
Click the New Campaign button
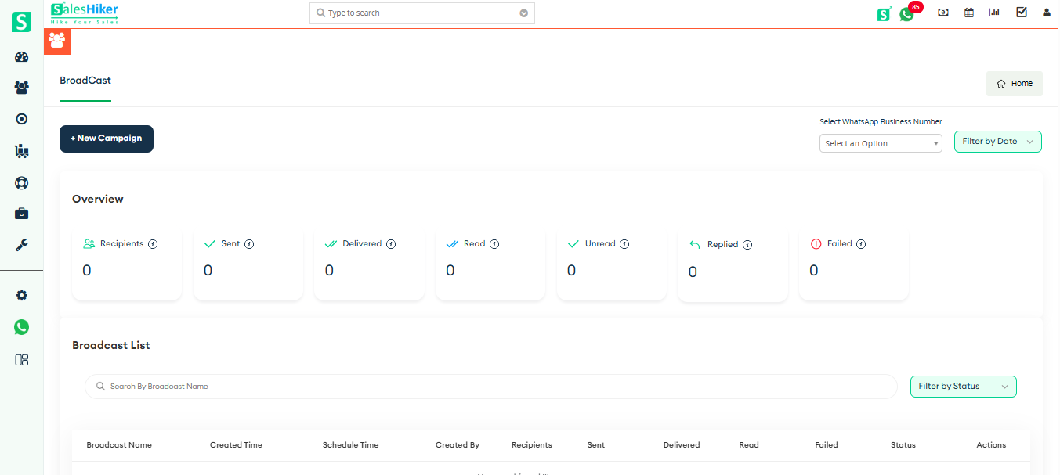pyautogui.click(x=106, y=139)
